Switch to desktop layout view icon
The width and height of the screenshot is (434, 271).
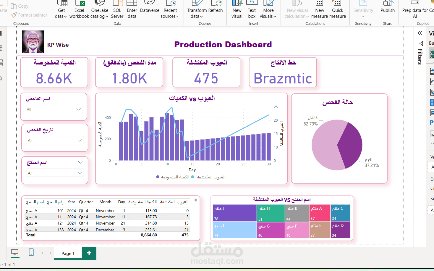(x=15, y=252)
